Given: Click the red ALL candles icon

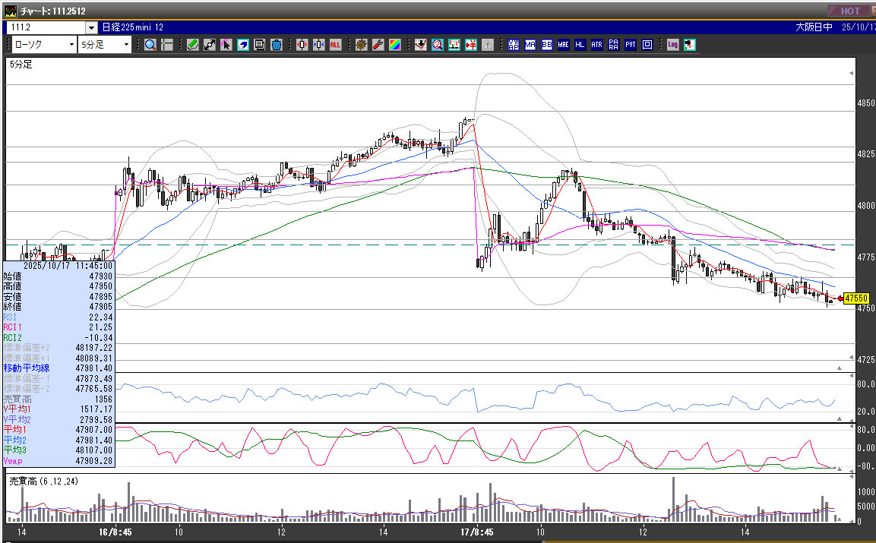Looking at the screenshot, I should coord(335,45).
